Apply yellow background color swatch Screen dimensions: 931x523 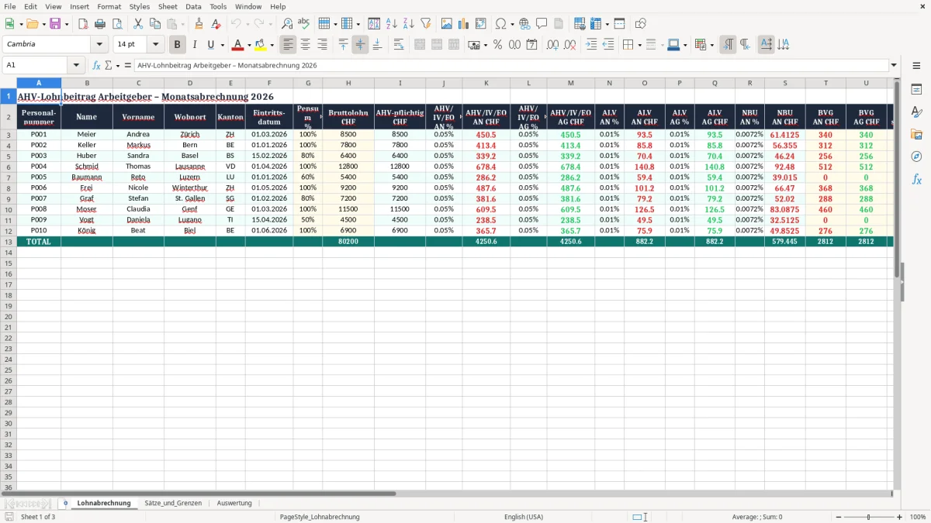tap(261, 45)
